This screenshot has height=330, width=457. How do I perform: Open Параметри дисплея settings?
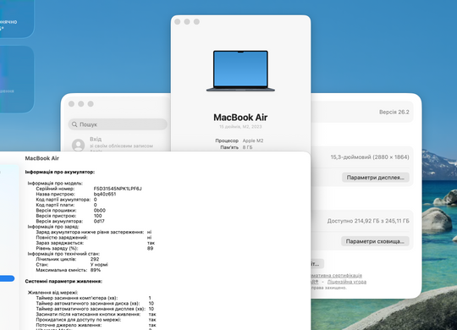point(376,178)
